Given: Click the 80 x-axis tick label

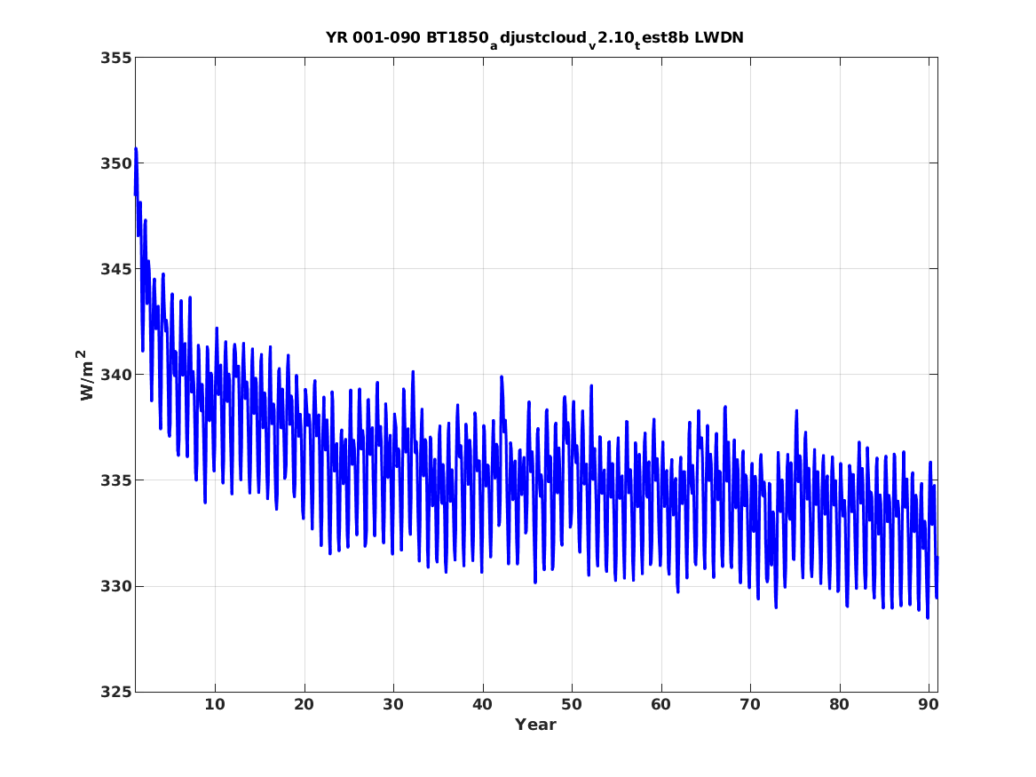Looking at the screenshot, I should pyautogui.click(x=839, y=705).
